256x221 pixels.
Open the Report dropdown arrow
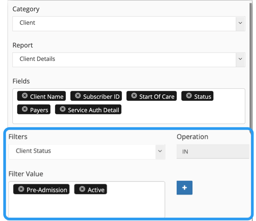point(240,59)
